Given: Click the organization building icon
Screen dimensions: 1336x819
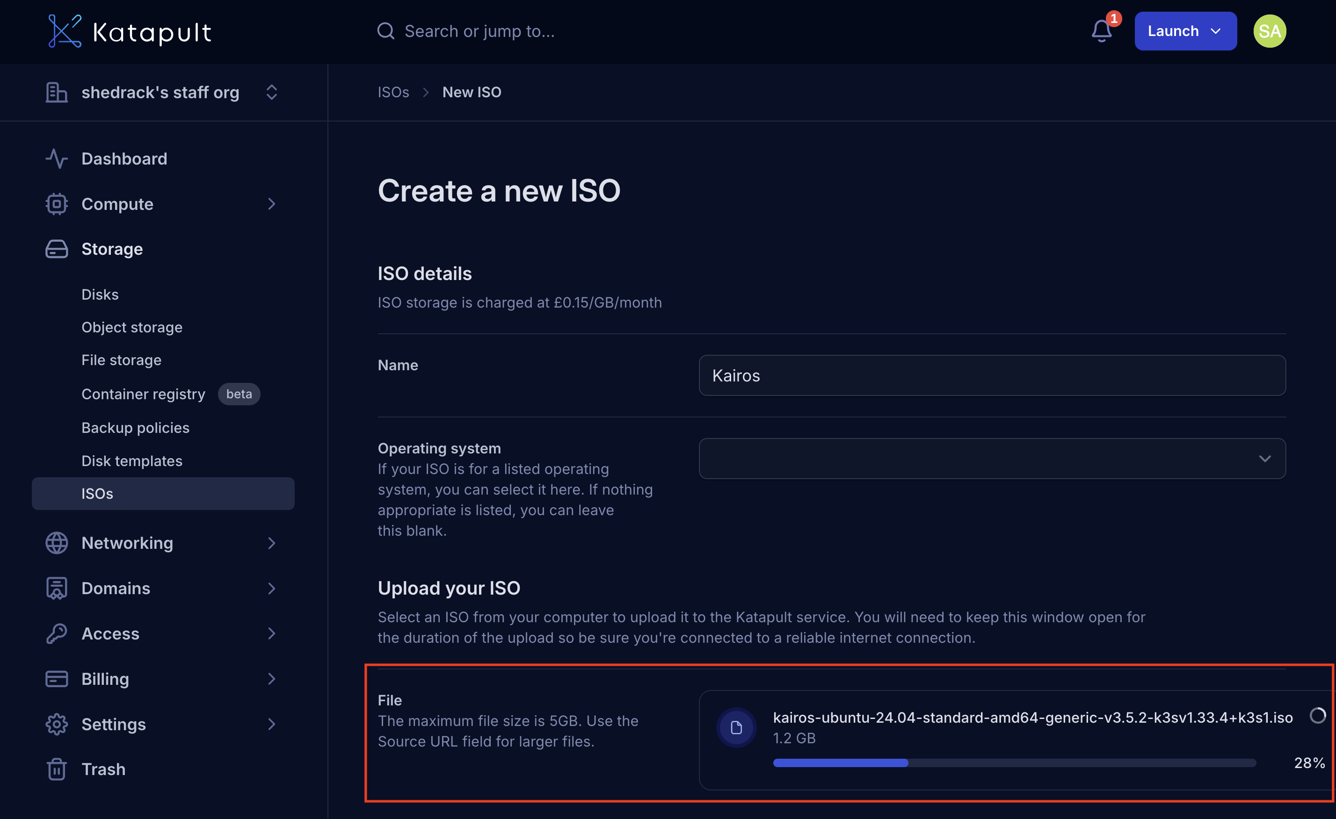Looking at the screenshot, I should pos(57,92).
